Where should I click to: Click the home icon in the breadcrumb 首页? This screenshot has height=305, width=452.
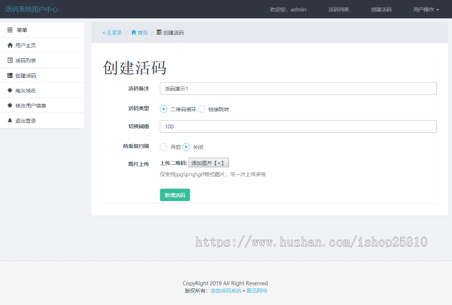[x=135, y=32]
